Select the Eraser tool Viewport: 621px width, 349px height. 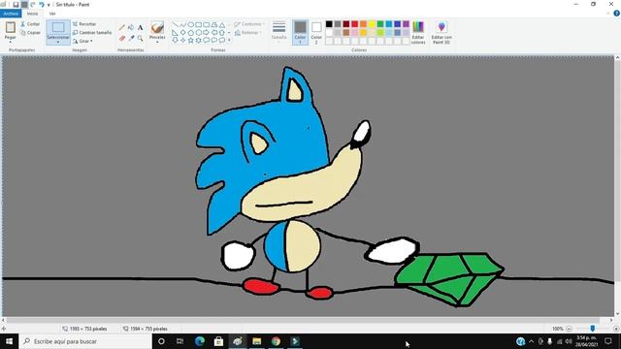[x=122, y=39]
